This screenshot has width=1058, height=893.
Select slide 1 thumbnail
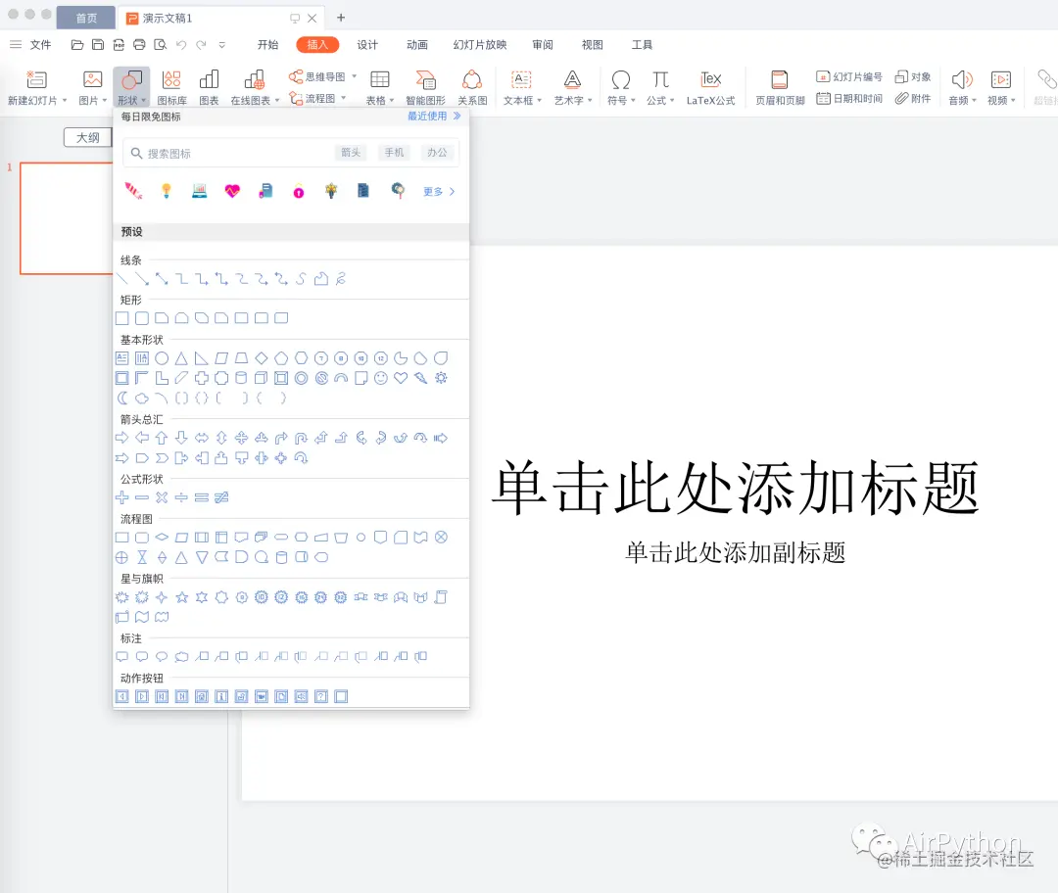(x=67, y=217)
